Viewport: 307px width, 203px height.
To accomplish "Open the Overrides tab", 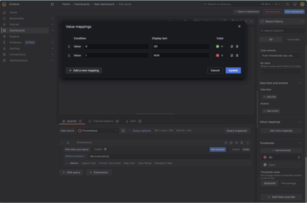I will pyautogui.click(x=293, y=39).
